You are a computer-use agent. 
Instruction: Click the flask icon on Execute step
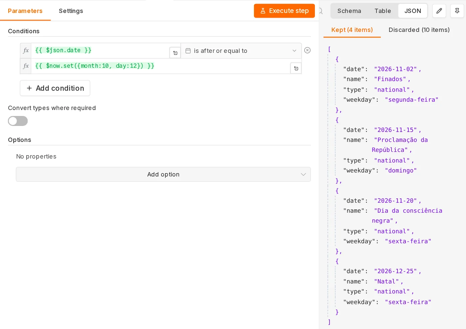(x=263, y=11)
